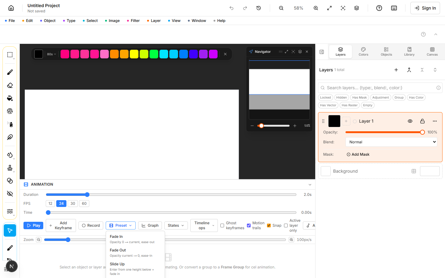Screen dimensions: 445x278
Task: Expand all layers icon
Action: point(435,70)
